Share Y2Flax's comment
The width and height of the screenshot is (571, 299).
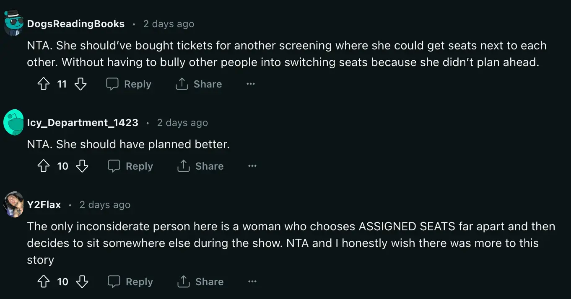pyautogui.click(x=200, y=281)
